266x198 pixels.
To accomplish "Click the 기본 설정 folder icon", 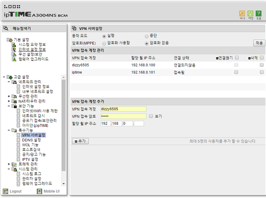I will pos(10,40).
